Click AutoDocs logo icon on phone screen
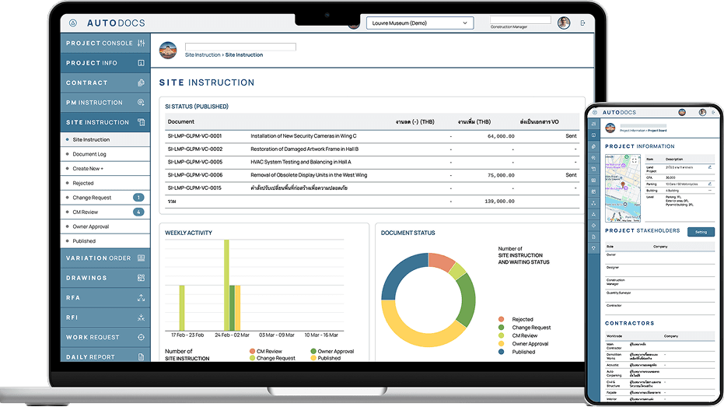Image resolution: width=724 pixels, height=407 pixels. (x=595, y=112)
